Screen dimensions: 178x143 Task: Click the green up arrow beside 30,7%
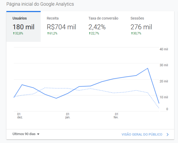[132, 33]
